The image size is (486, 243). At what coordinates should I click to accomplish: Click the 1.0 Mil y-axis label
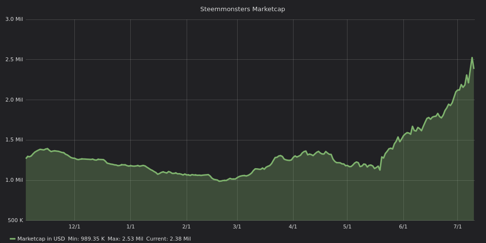14,180
